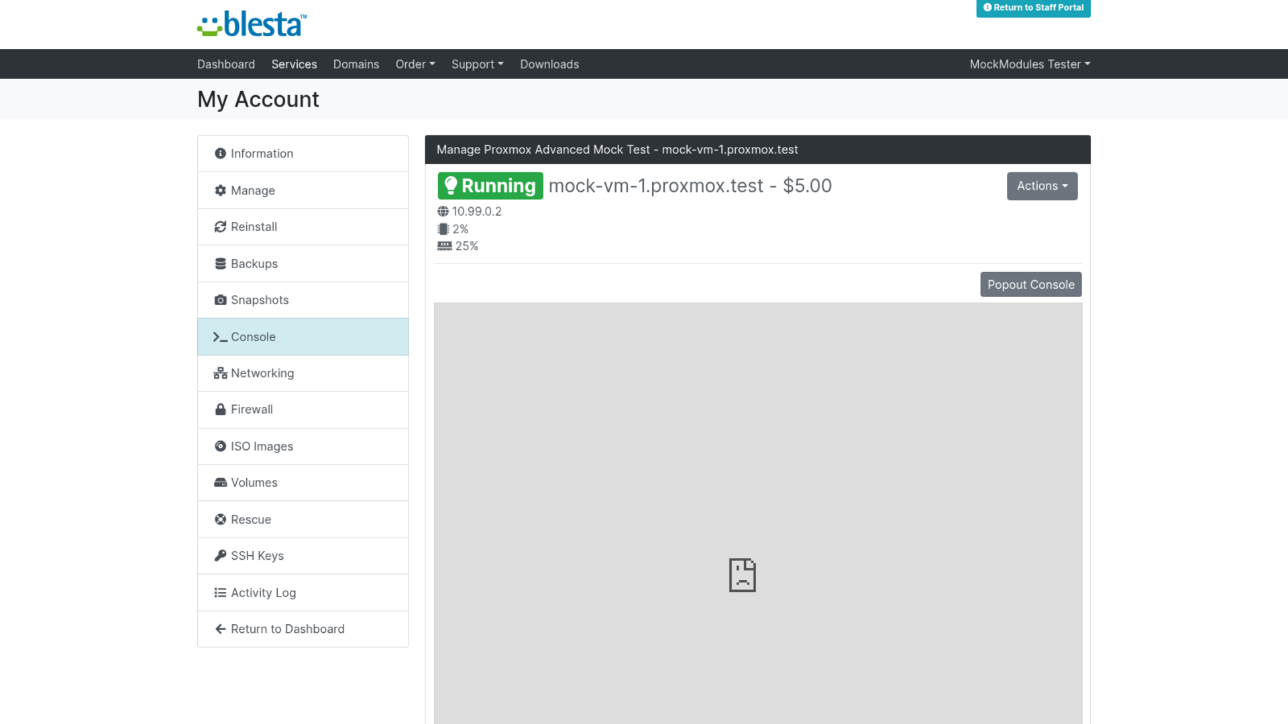Select the Console sidebar item
The width and height of the screenshot is (1288, 724).
click(x=303, y=337)
